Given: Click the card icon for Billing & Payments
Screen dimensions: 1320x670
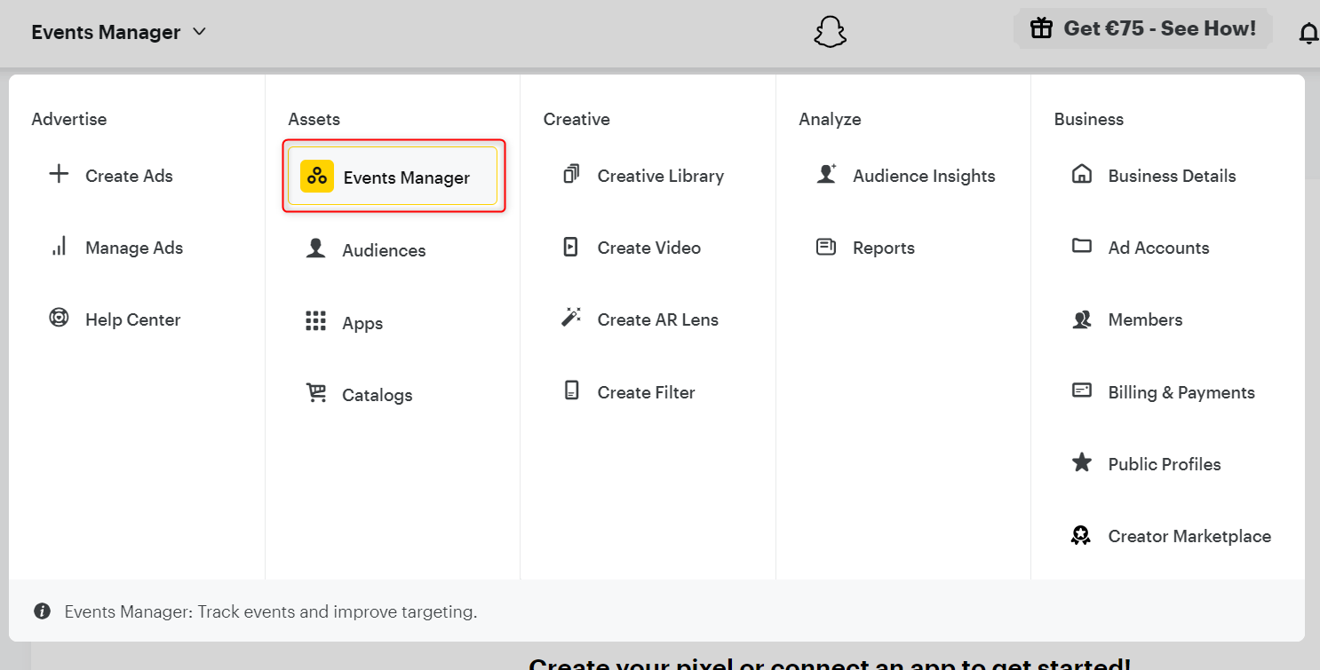Looking at the screenshot, I should (x=1082, y=390).
